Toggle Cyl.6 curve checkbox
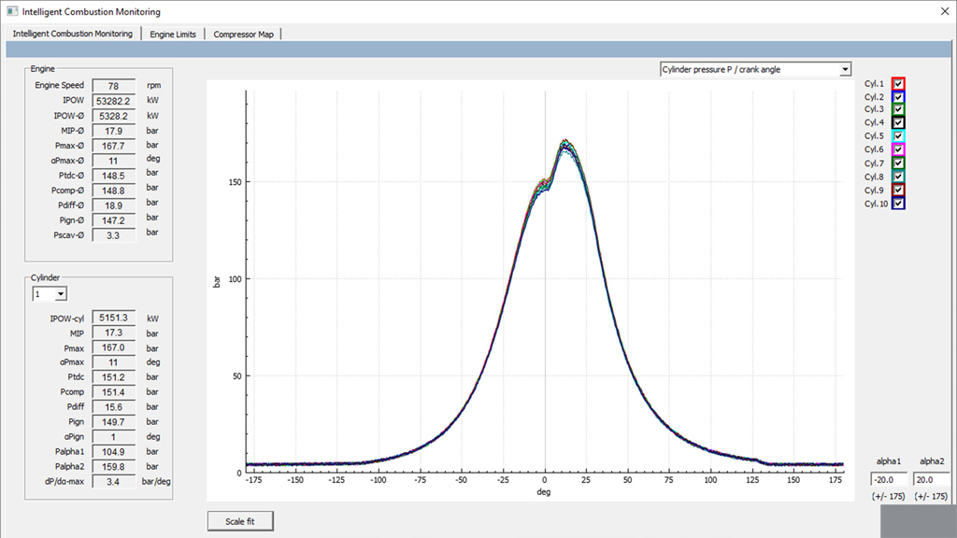The width and height of the screenshot is (957, 538). 898,149
